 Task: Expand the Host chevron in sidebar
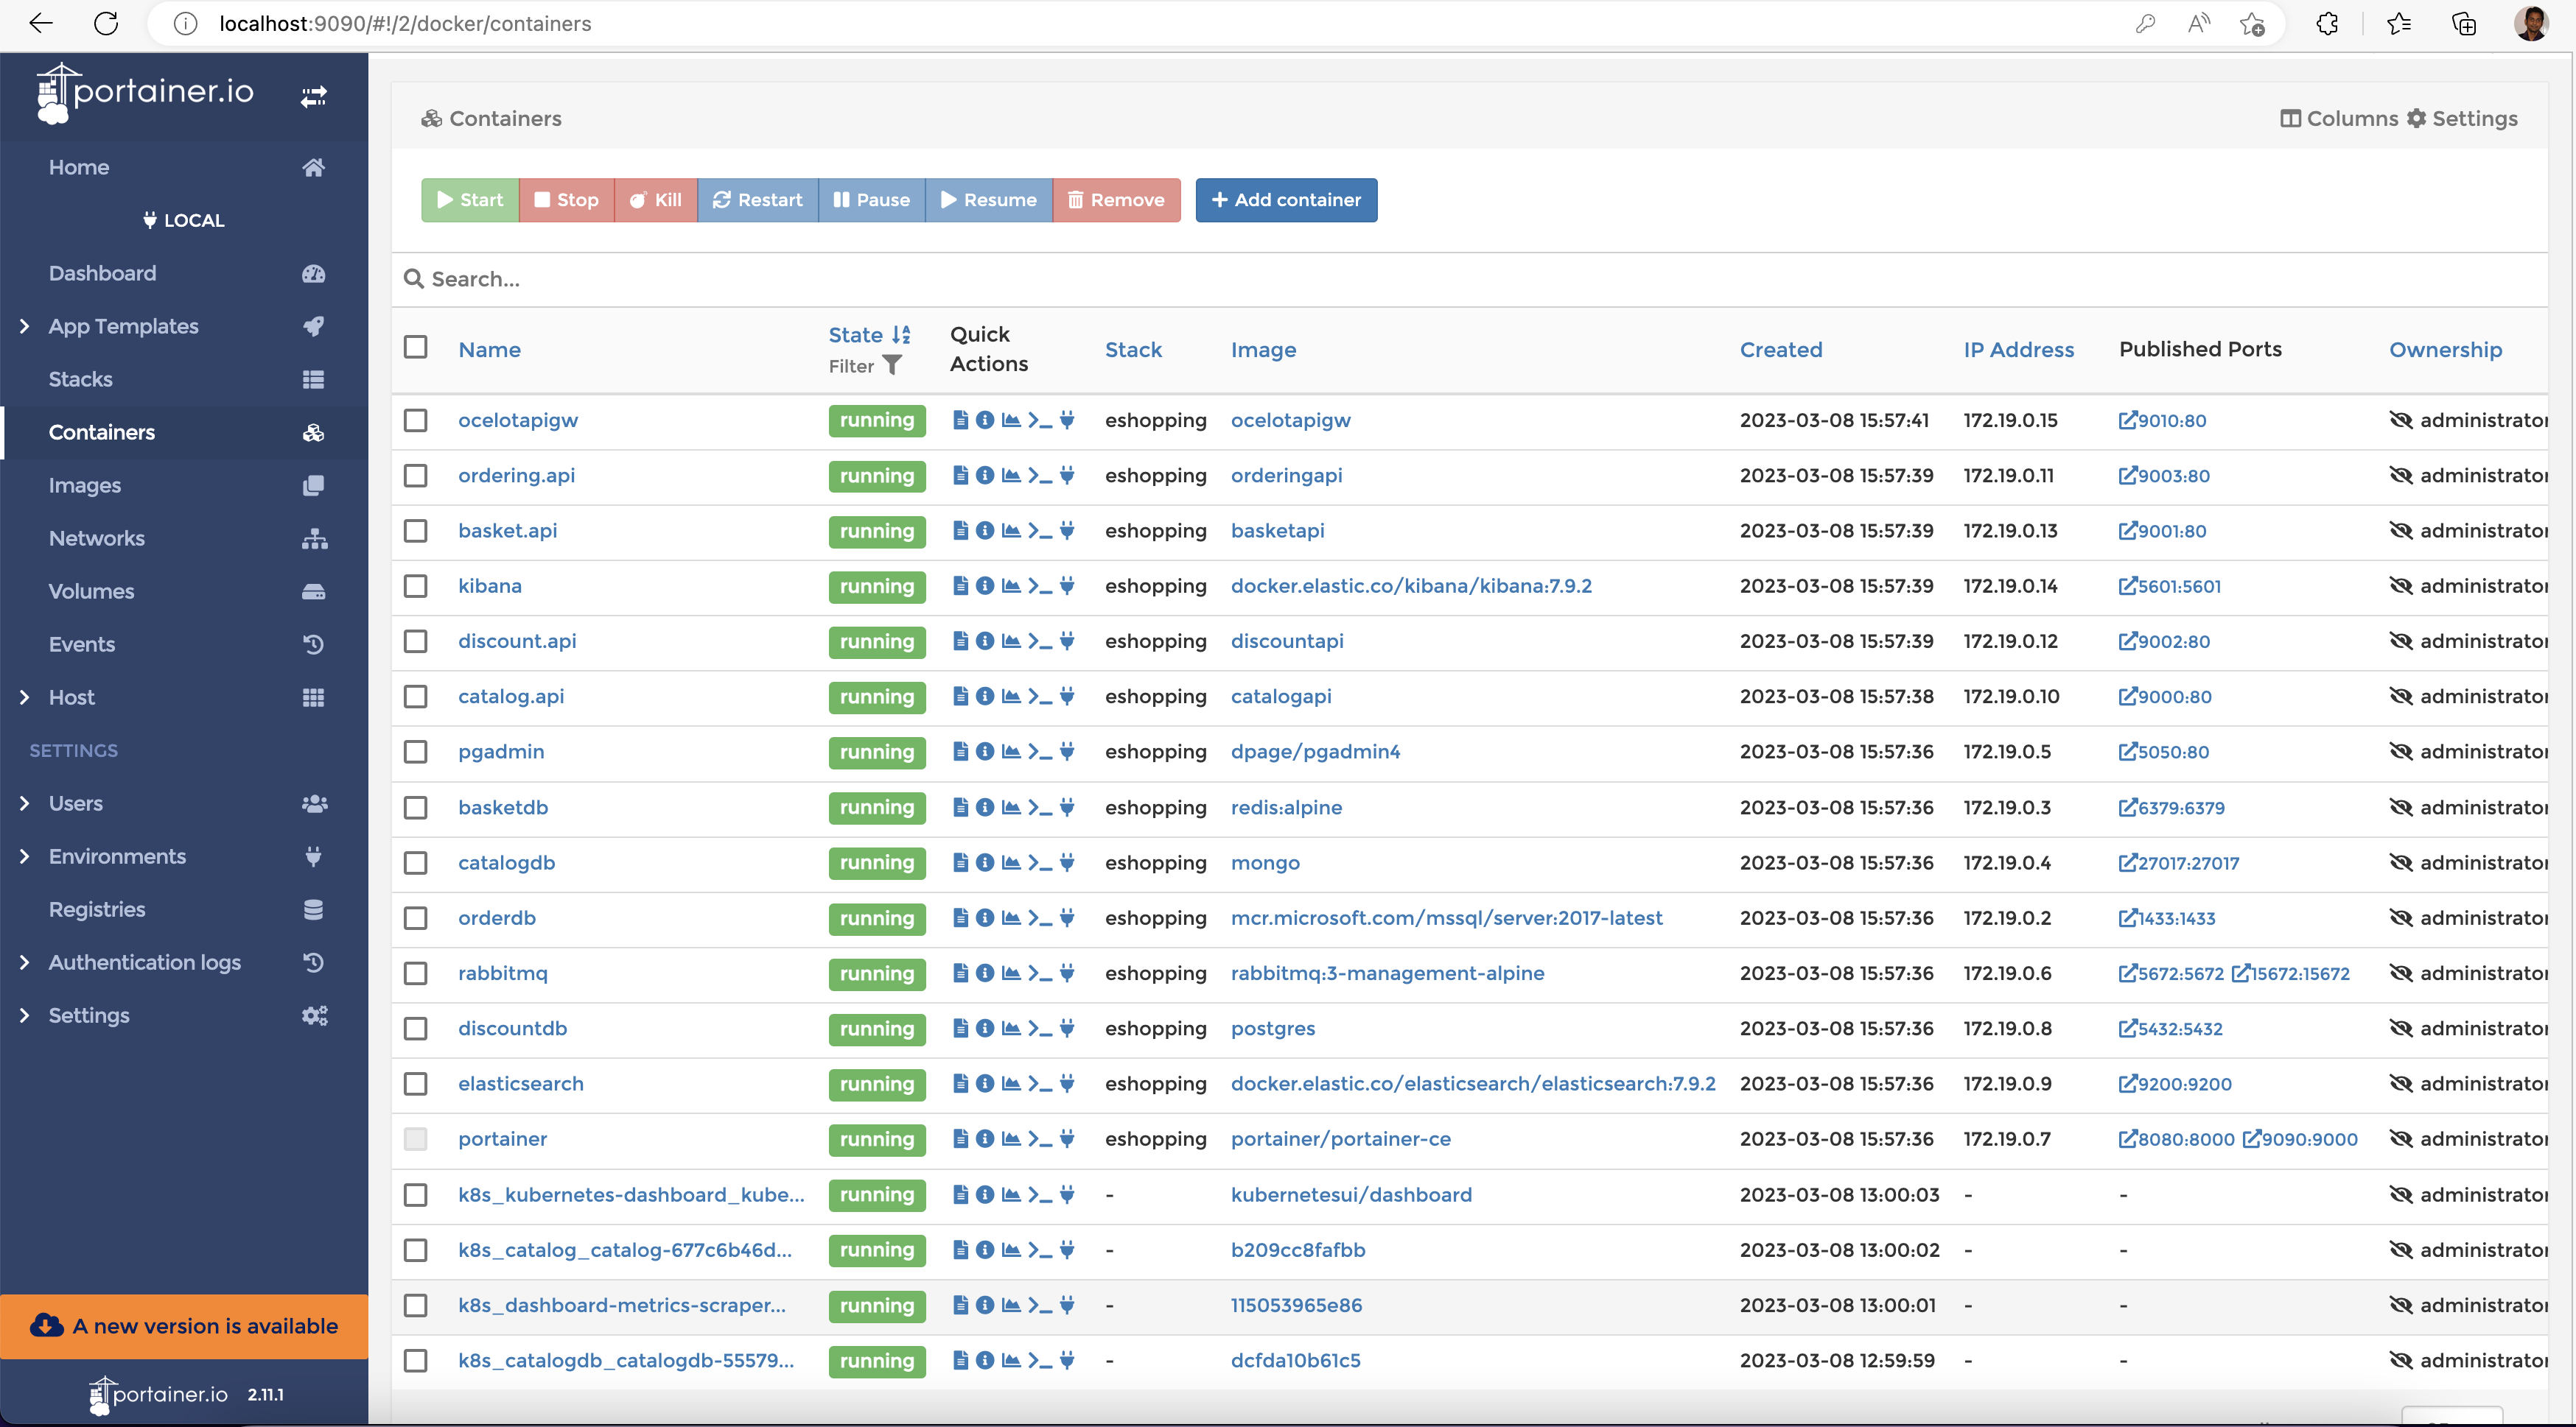pos(24,697)
